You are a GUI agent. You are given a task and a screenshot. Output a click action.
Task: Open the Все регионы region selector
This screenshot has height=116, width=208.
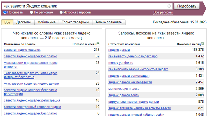[x=163, y=12]
